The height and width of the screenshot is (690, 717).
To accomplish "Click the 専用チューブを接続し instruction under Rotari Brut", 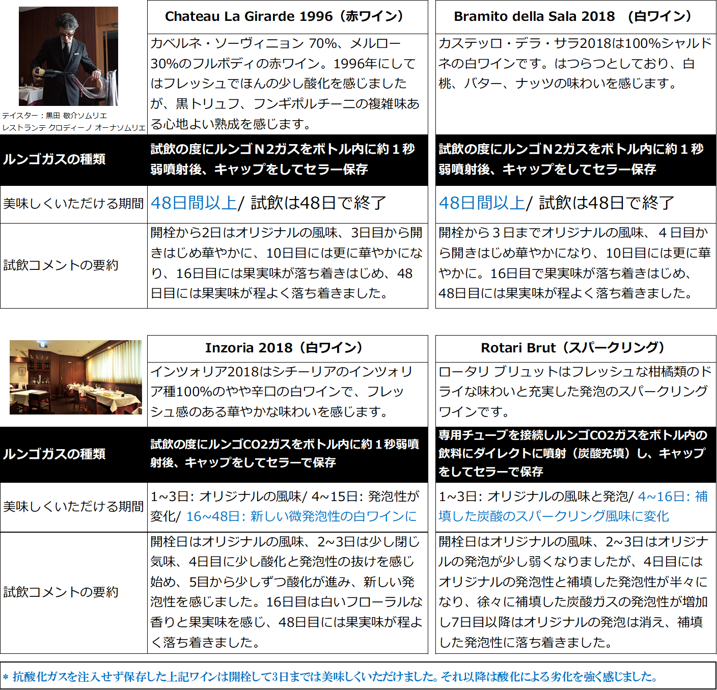I will pos(573,453).
